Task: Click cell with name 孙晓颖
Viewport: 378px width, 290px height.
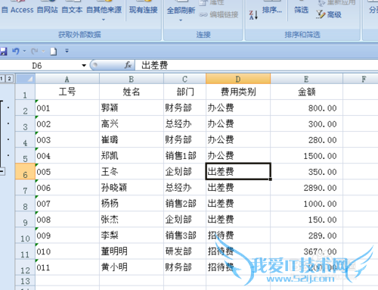Action: [132, 187]
